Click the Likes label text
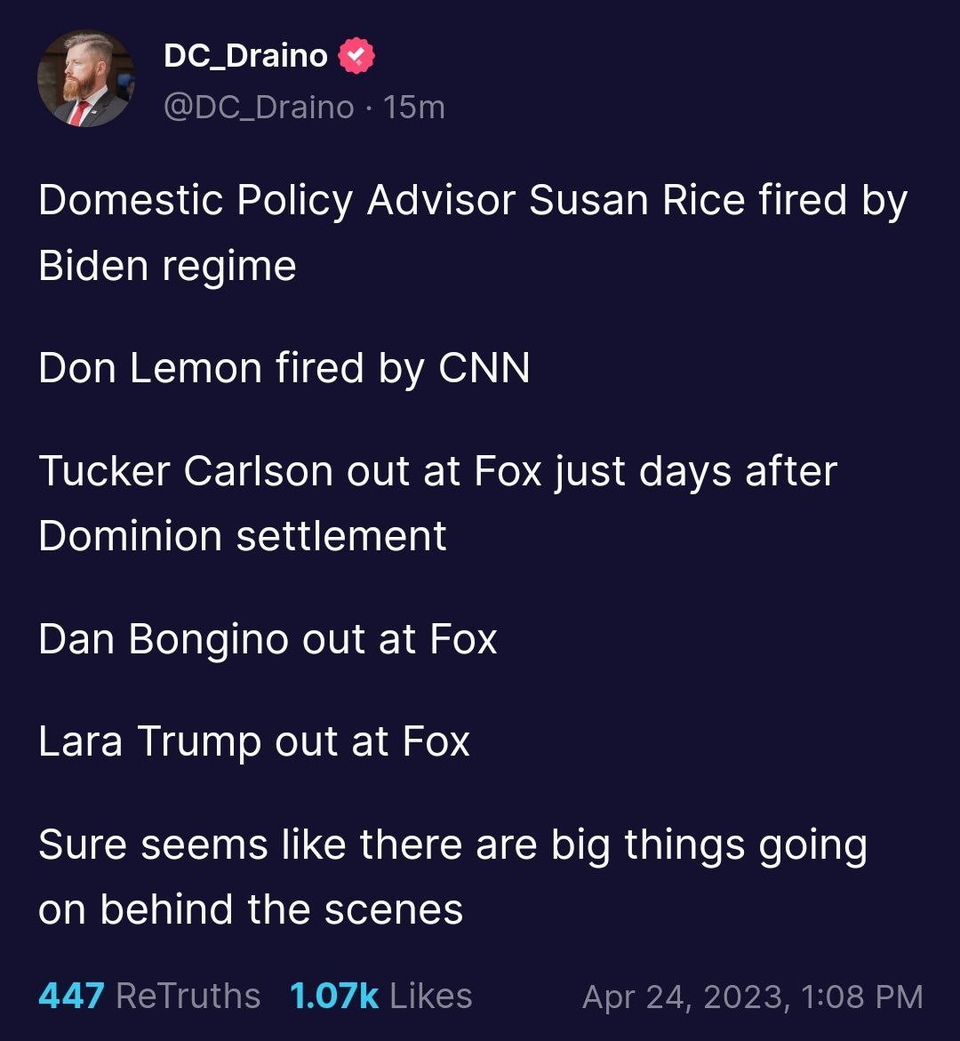 point(431,996)
